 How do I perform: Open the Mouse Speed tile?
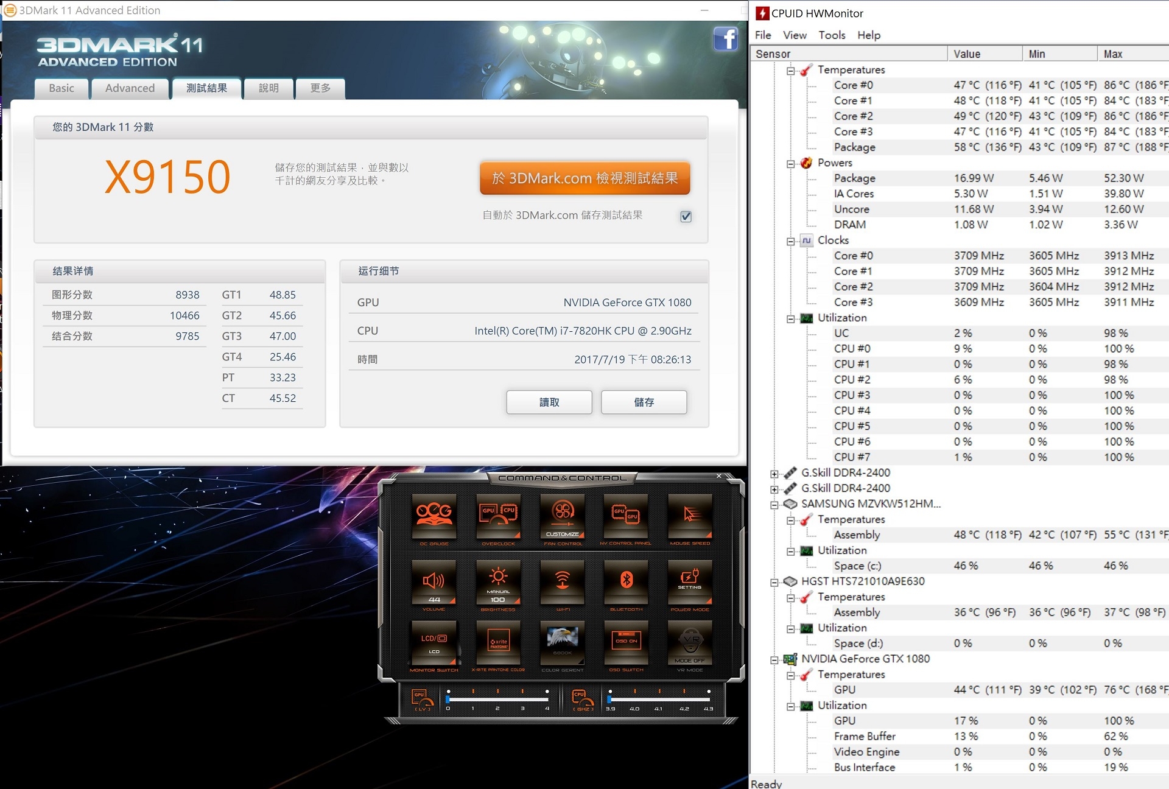[690, 516]
